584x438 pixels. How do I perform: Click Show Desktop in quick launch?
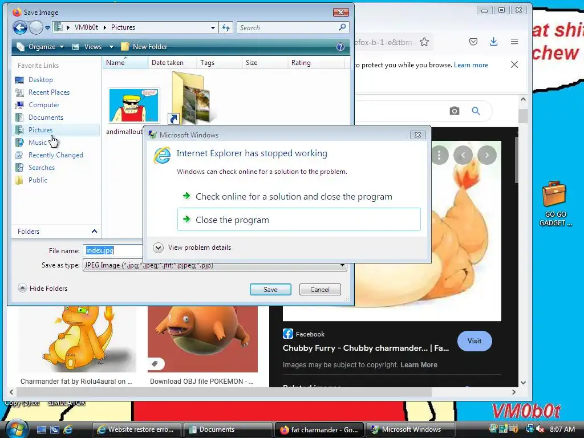point(41,429)
